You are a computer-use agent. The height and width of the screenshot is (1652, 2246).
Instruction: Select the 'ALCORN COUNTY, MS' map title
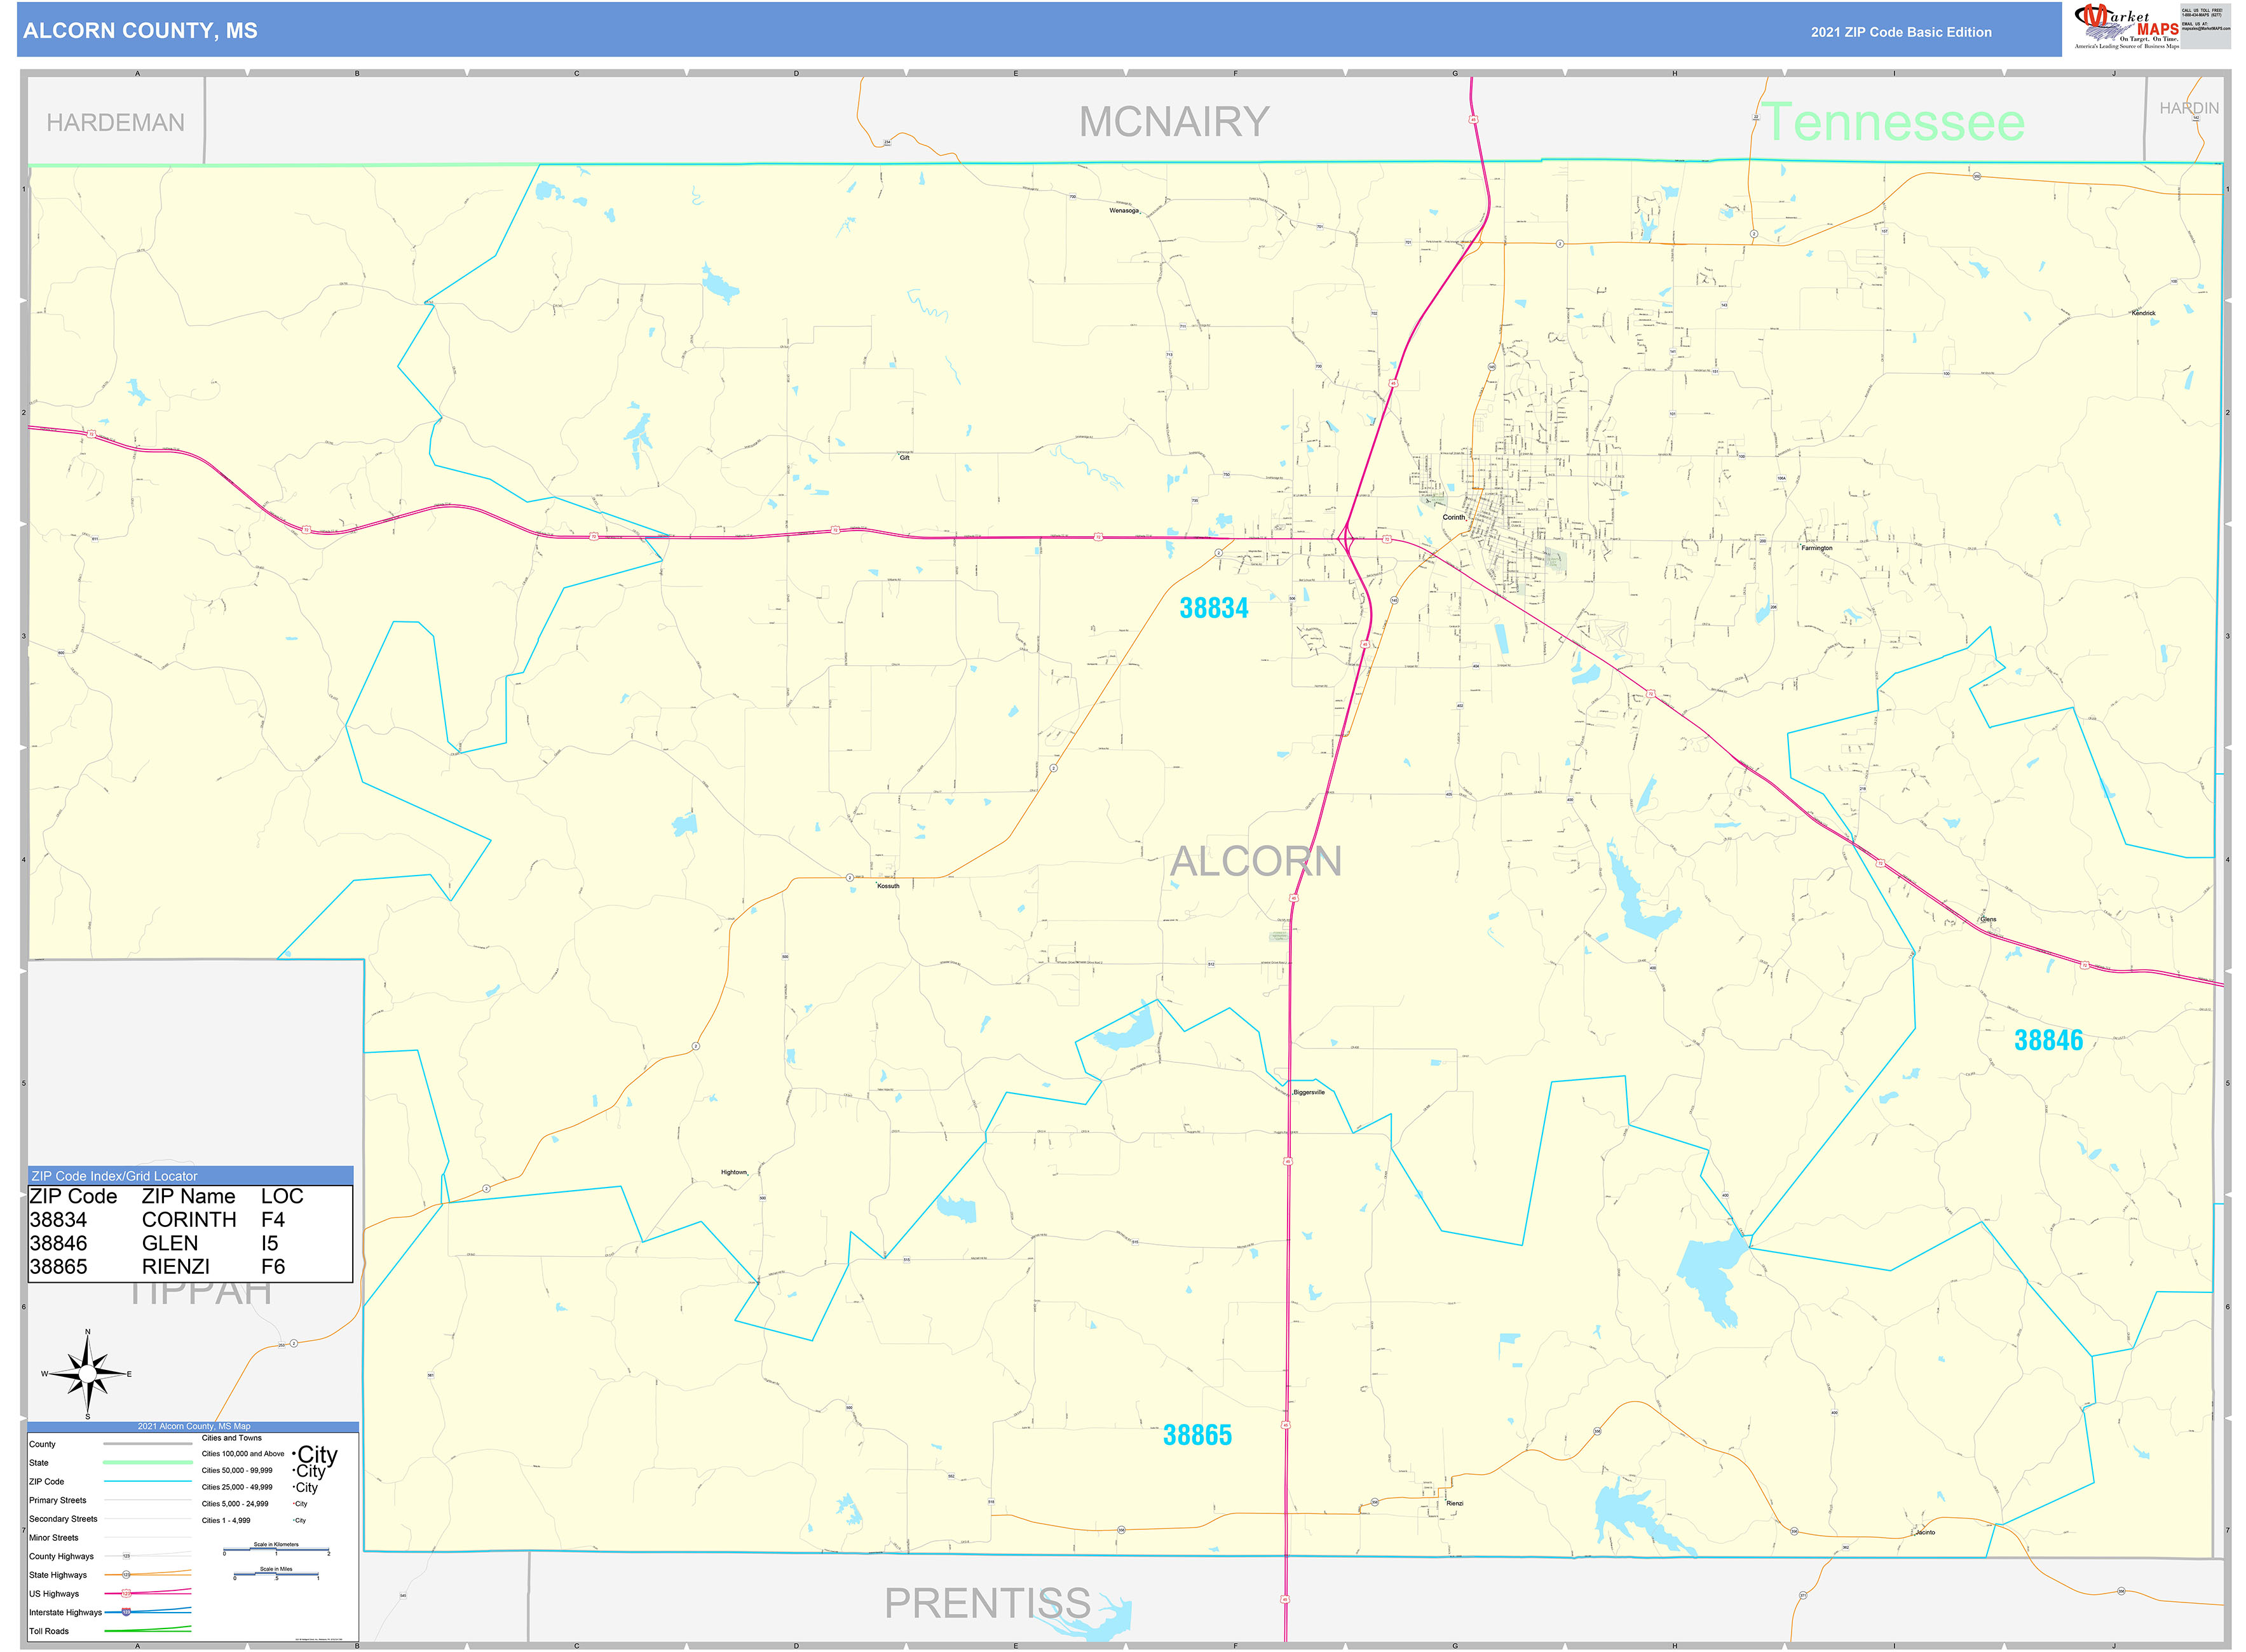click(140, 31)
